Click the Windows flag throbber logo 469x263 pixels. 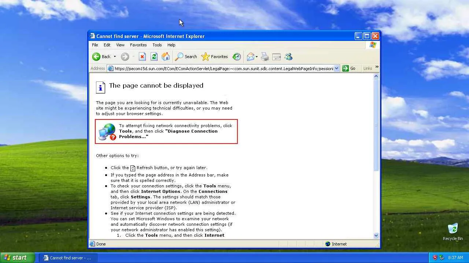point(373,45)
